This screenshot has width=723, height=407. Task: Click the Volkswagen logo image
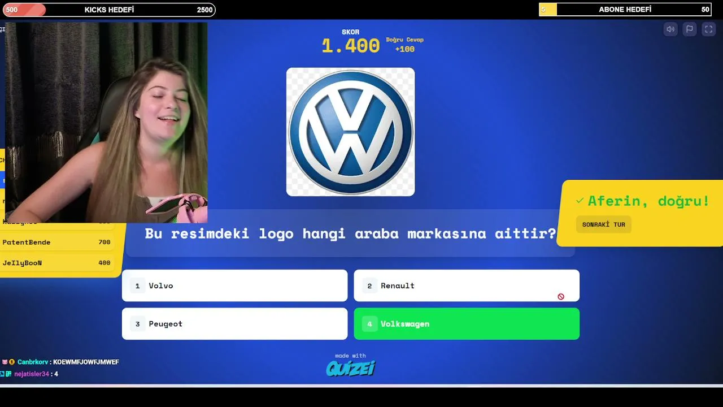point(351,132)
